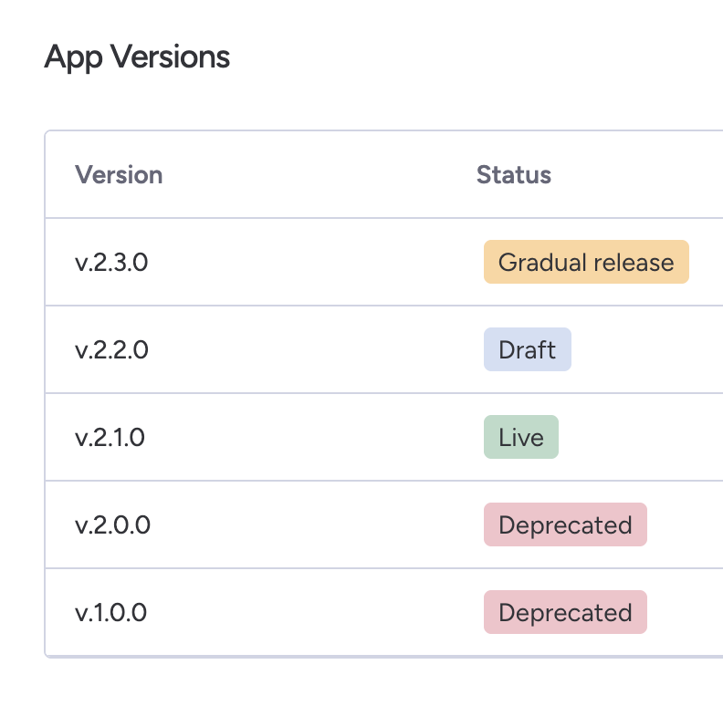Image resolution: width=723 pixels, height=706 pixels.
Task: Select version v.2.3.0 in the table
Action: [x=111, y=262]
